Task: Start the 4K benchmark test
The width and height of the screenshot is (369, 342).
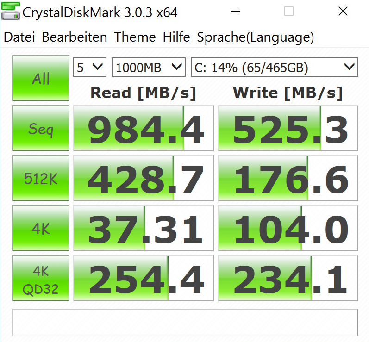Action: click(x=41, y=228)
